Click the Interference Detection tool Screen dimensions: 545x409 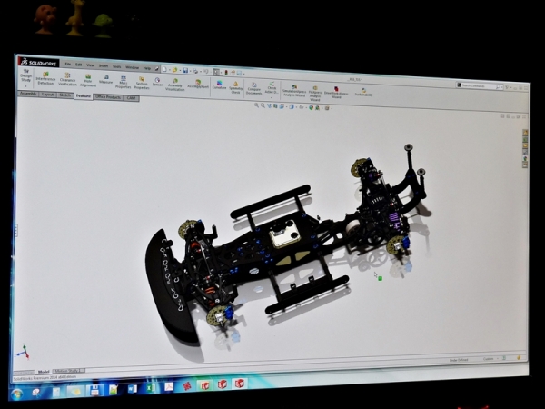coord(45,79)
